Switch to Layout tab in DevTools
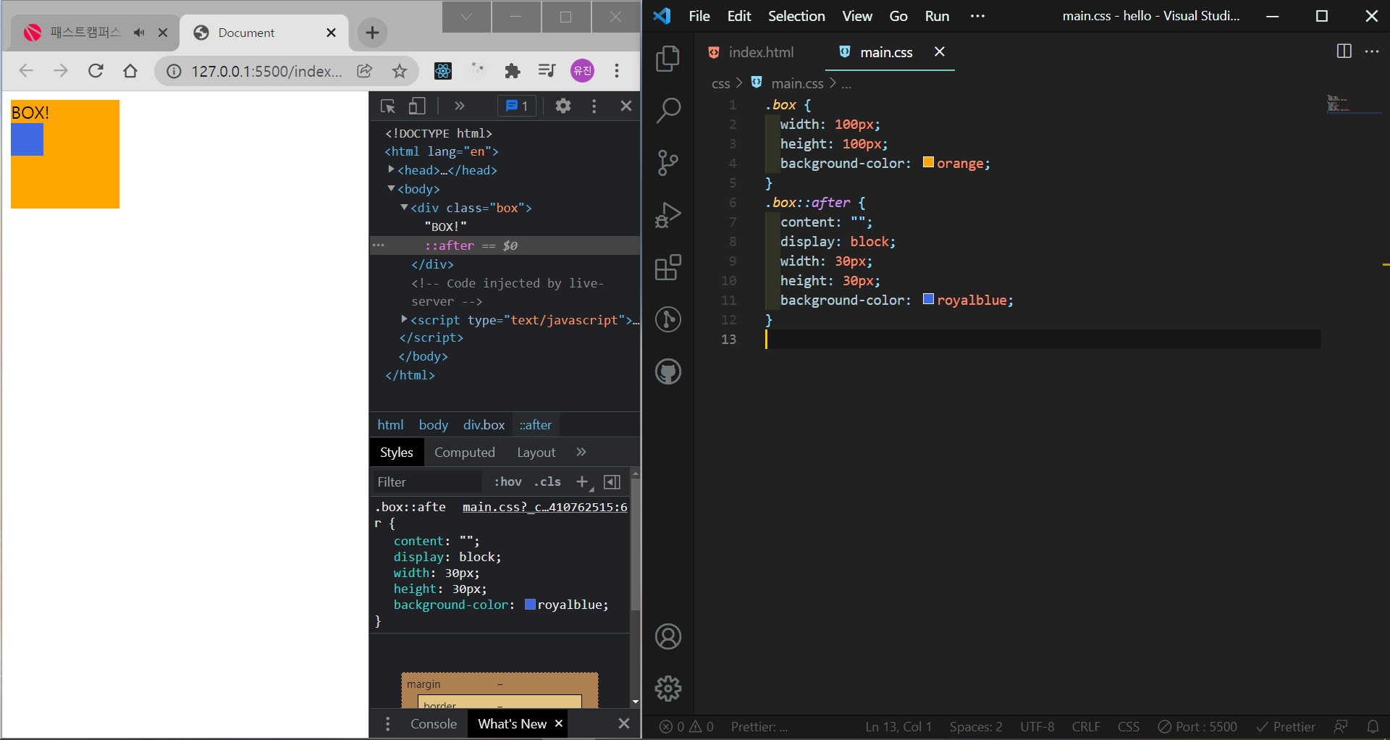Image resolution: width=1390 pixels, height=740 pixels. click(x=536, y=453)
